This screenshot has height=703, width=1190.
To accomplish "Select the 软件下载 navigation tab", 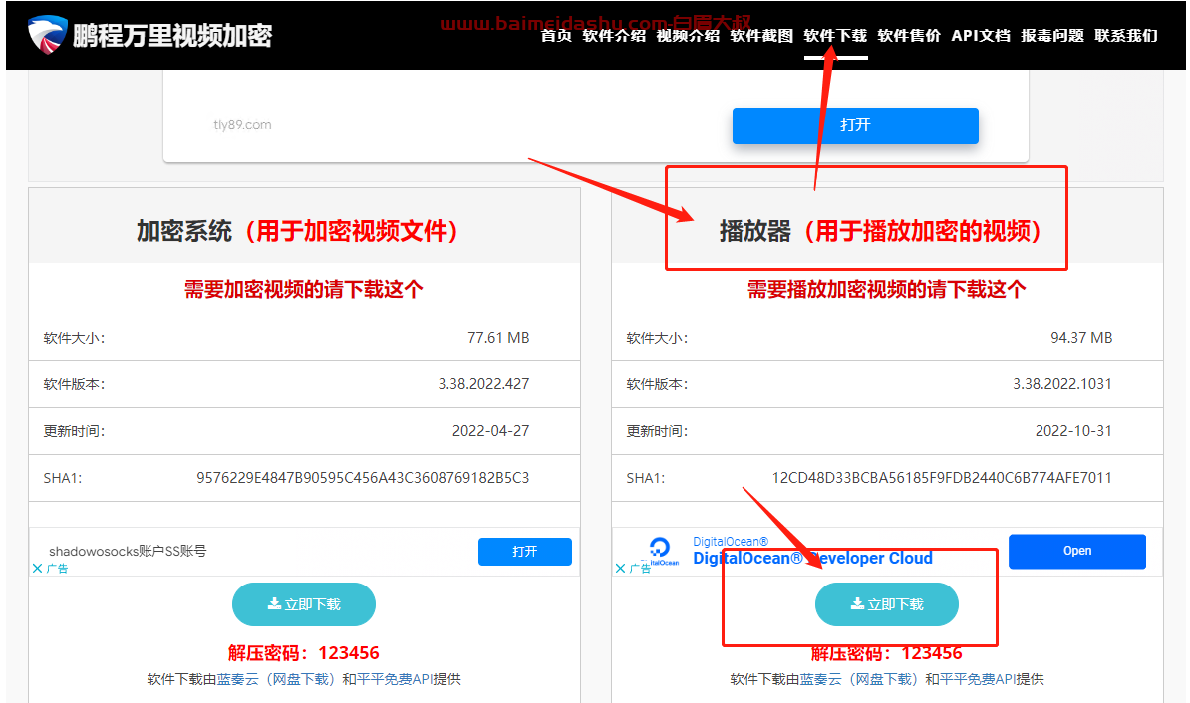I will (x=835, y=36).
